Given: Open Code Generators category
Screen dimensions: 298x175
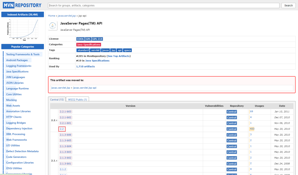Looking at the screenshot, I should 16,157.
